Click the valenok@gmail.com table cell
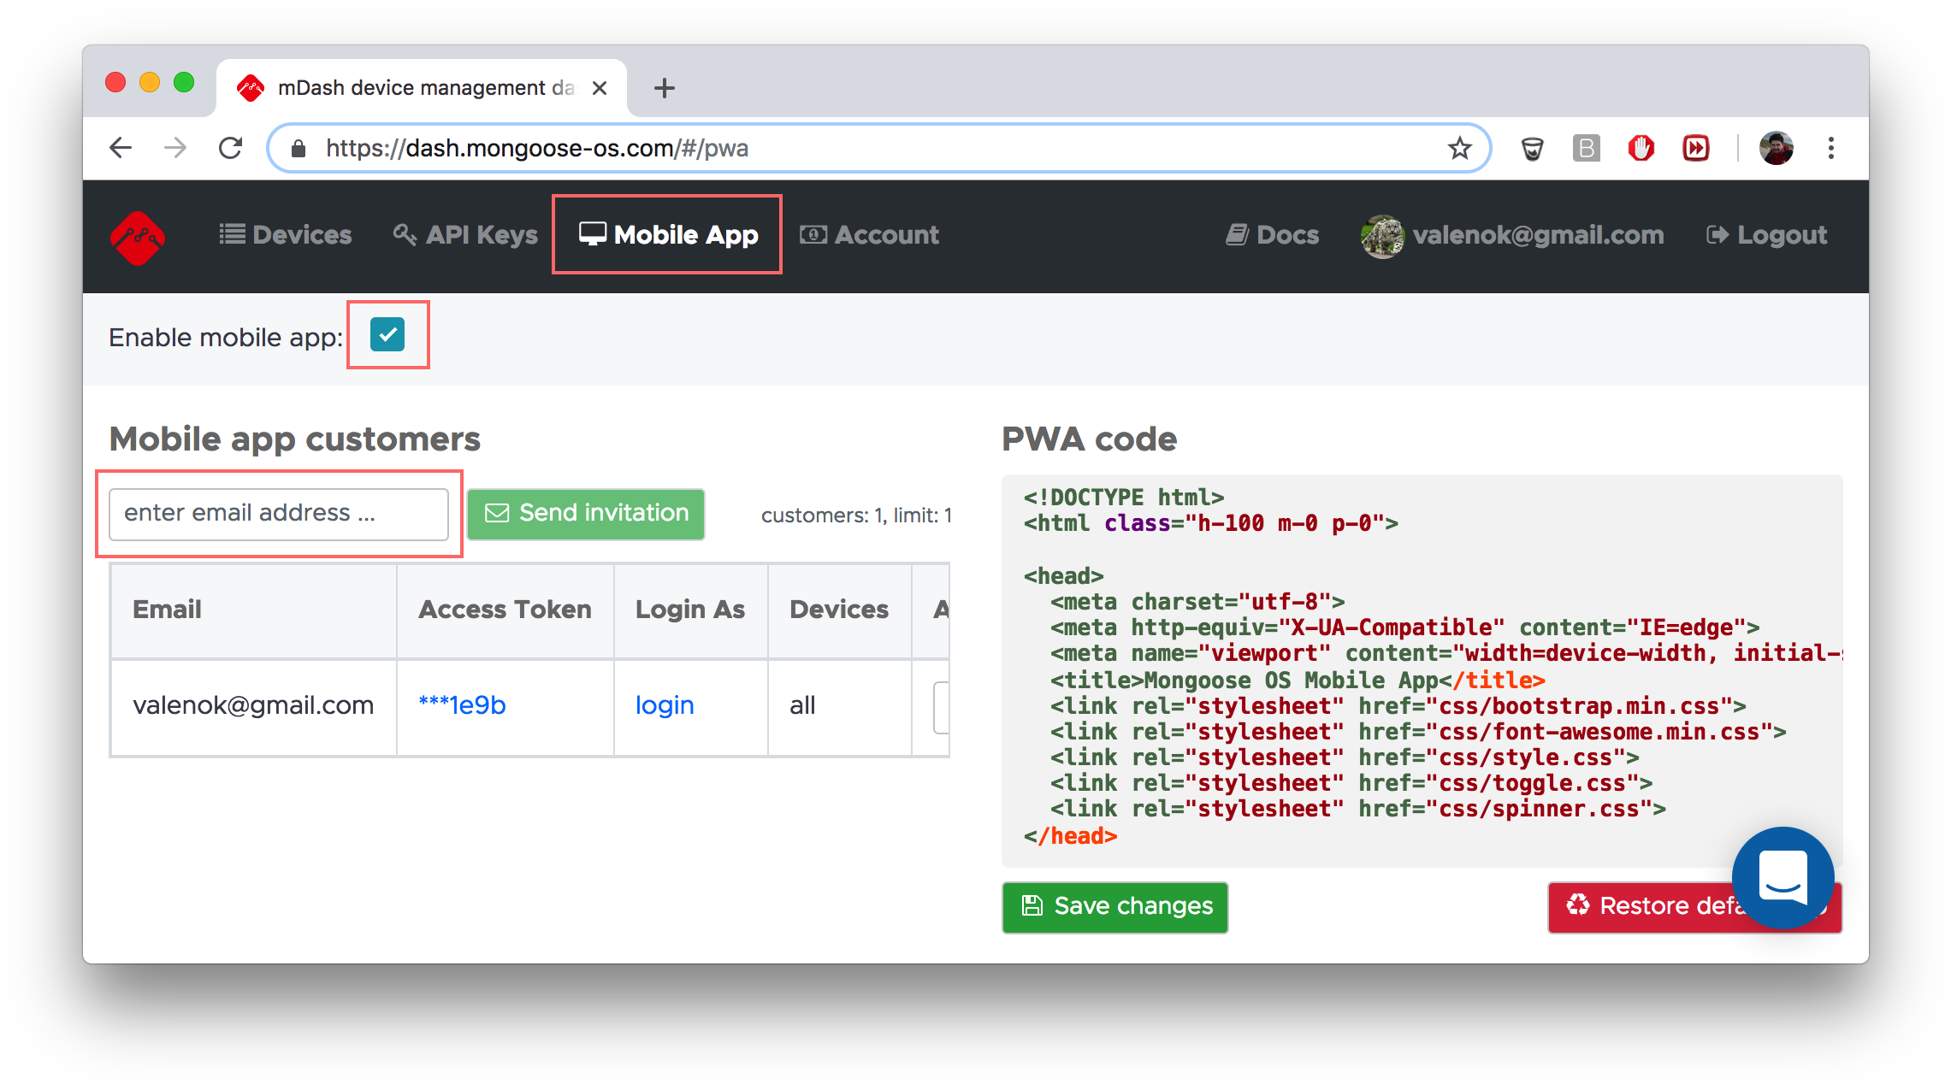1951x1090 pixels. [253, 706]
